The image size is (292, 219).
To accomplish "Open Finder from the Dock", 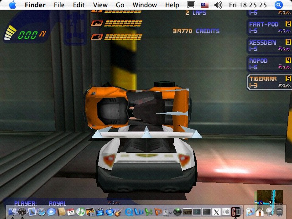I will [12, 212].
